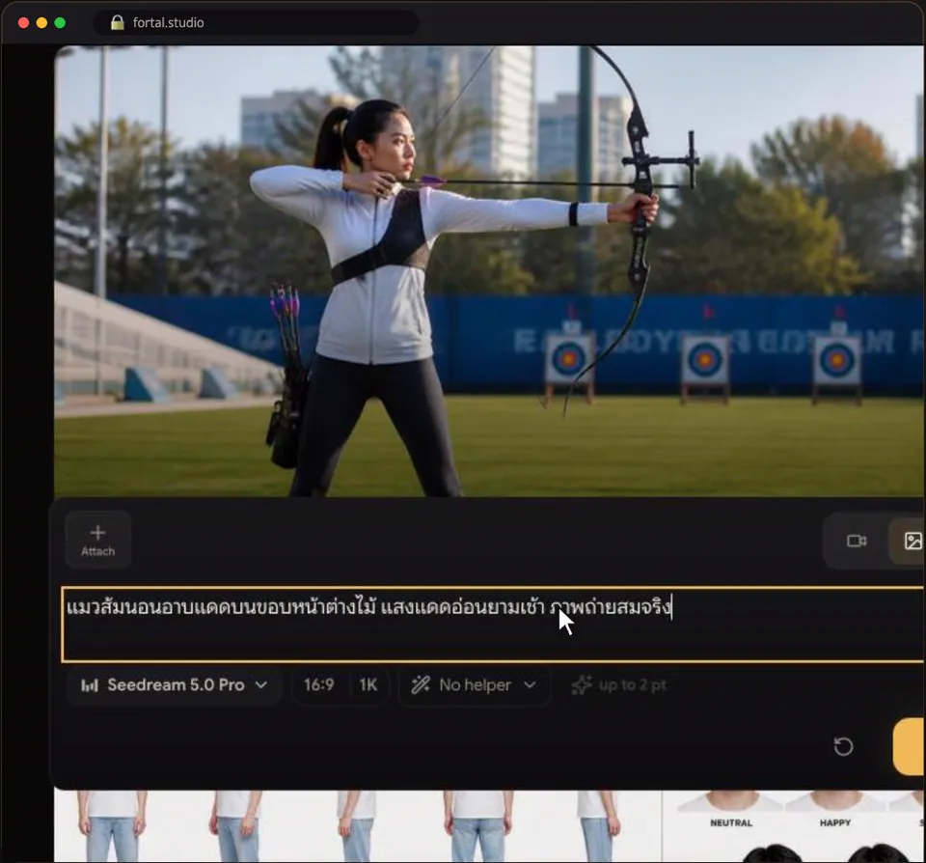Viewport: 926px width, 863px height.
Task: Change the 16:9 aspect ratio
Action: [319, 685]
